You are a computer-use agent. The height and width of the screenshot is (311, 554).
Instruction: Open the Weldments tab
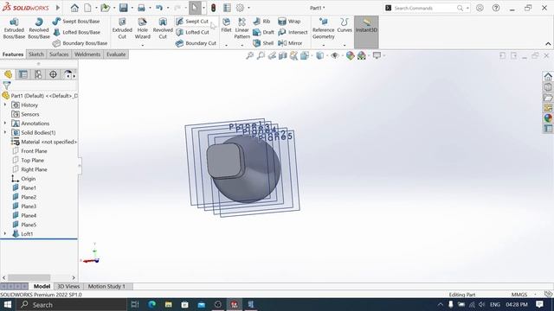pyautogui.click(x=87, y=54)
